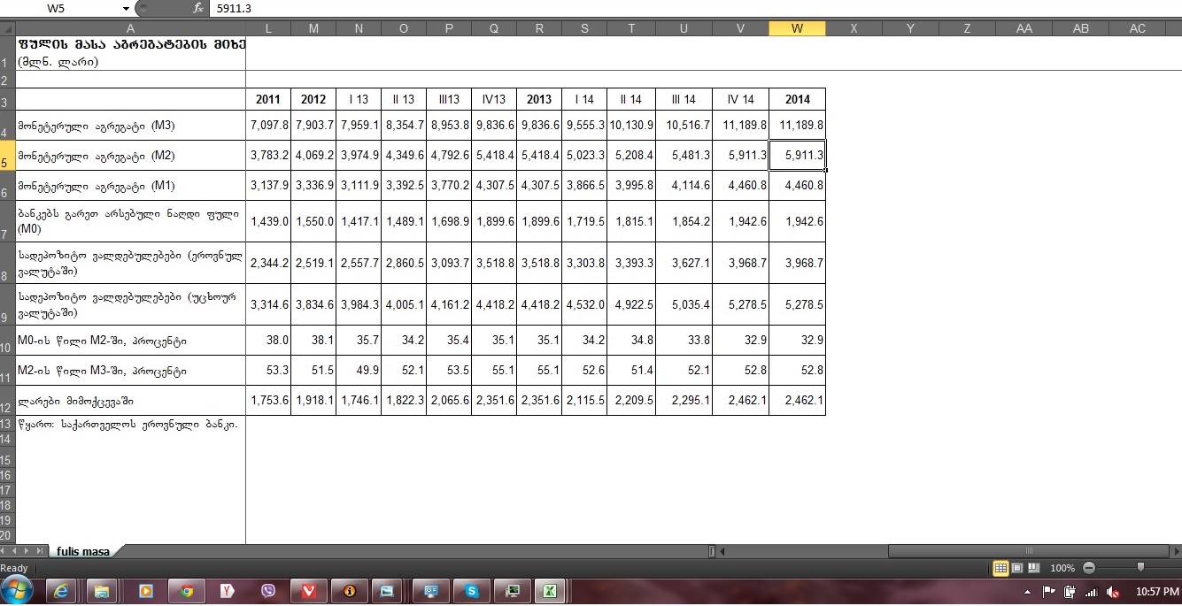Select column A header
This screenshot has height=606, width=1182.
pos(131,28)
